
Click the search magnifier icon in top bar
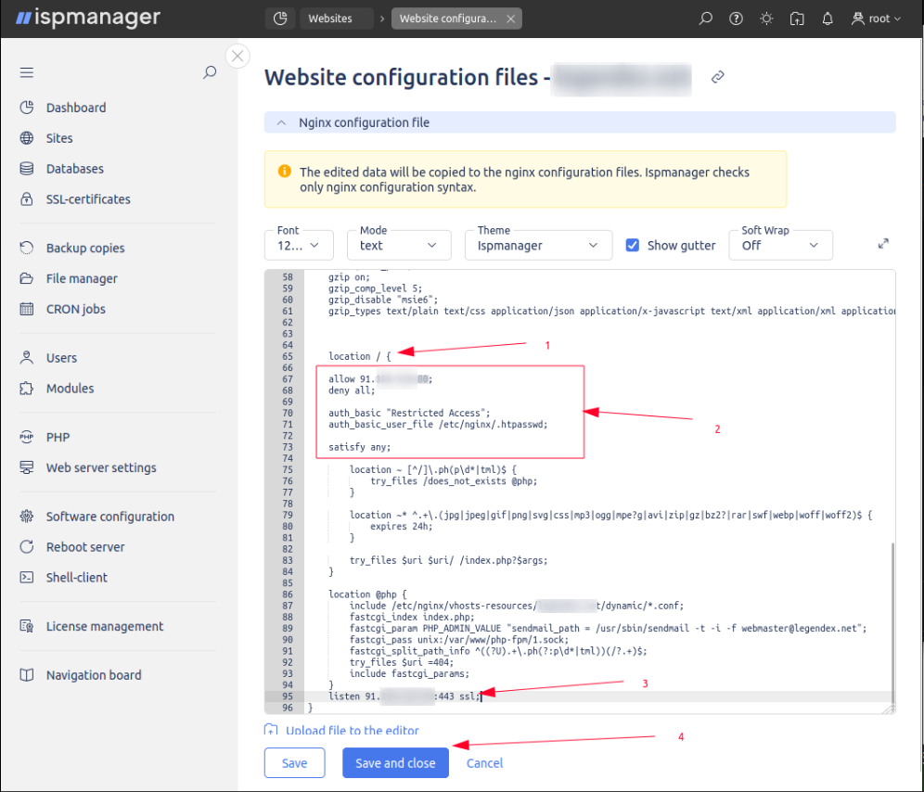point(706,19)
